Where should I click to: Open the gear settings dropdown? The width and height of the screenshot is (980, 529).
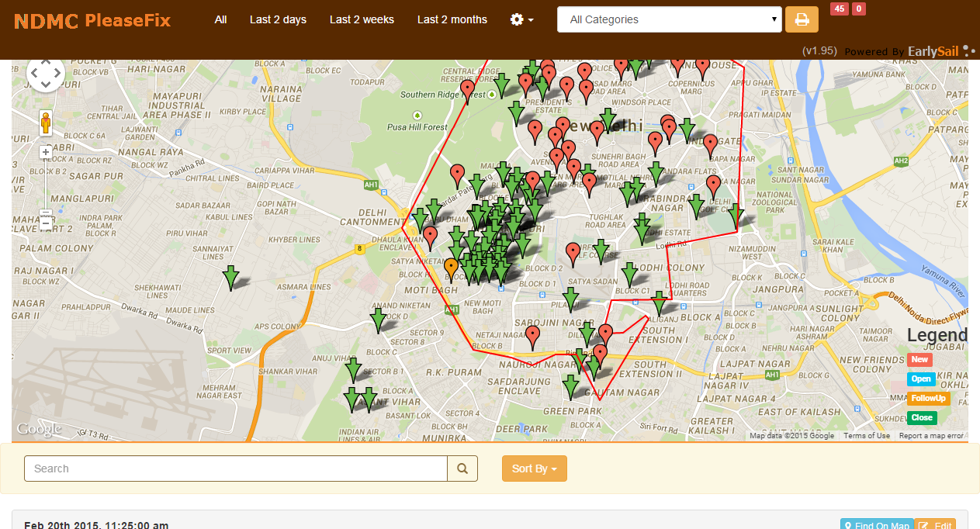522,19
